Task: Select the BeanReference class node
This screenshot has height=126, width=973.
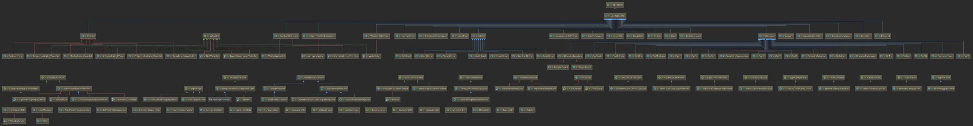Action: pyautogui.click(x=691, y=36)
